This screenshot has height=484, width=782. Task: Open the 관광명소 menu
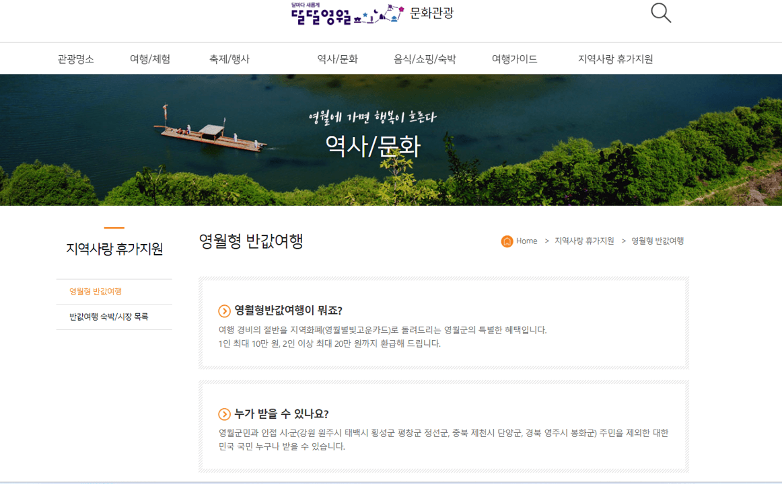point(76,58)
